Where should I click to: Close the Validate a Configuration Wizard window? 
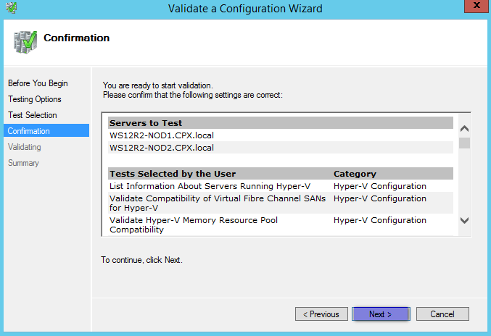point(476,6)
